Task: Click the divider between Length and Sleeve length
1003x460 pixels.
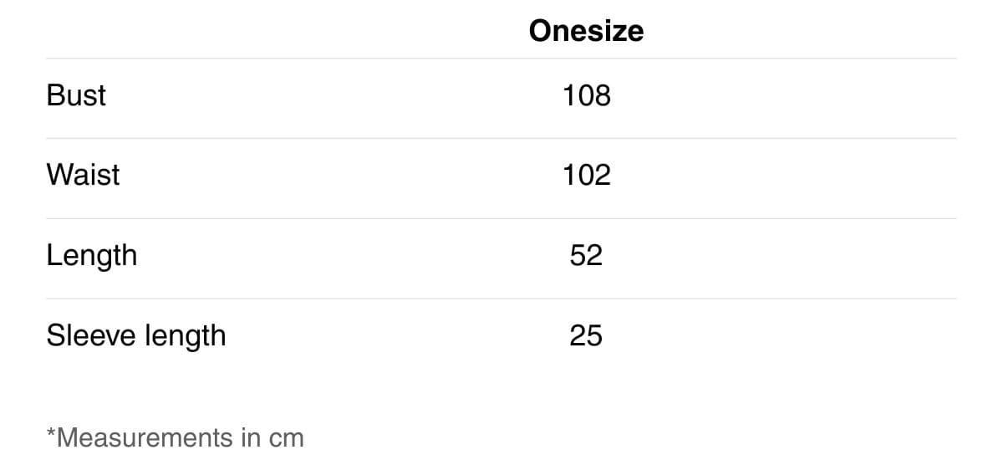Action: pos(501,299)
